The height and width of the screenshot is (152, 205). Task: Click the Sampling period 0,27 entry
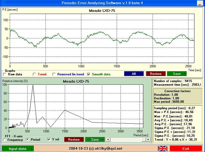pyautogui.click(x=175, y=108)
